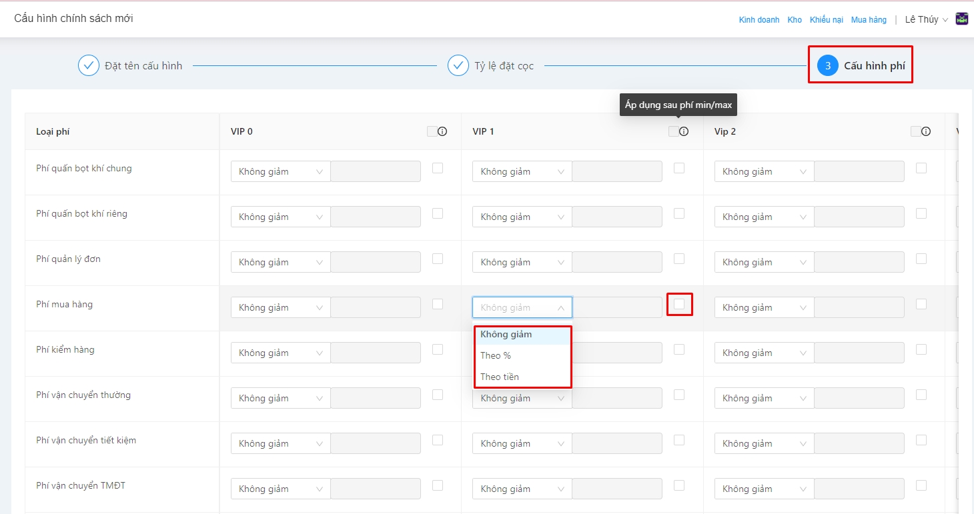Click the checkmark icon for Tỷ lệ đặt cọc

pyautogui.click(x=458, y=65)
